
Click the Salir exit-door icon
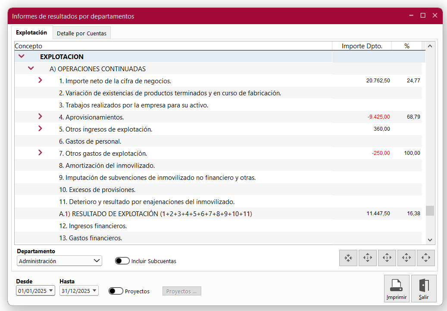pyautogui.click(x=424, y=285)
